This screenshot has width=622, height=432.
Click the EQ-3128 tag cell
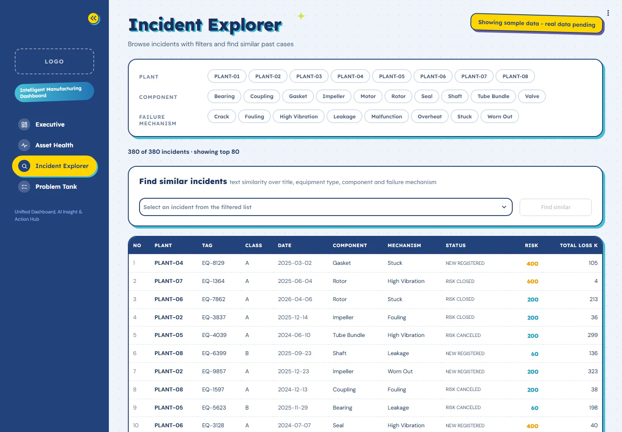[213, 426]
